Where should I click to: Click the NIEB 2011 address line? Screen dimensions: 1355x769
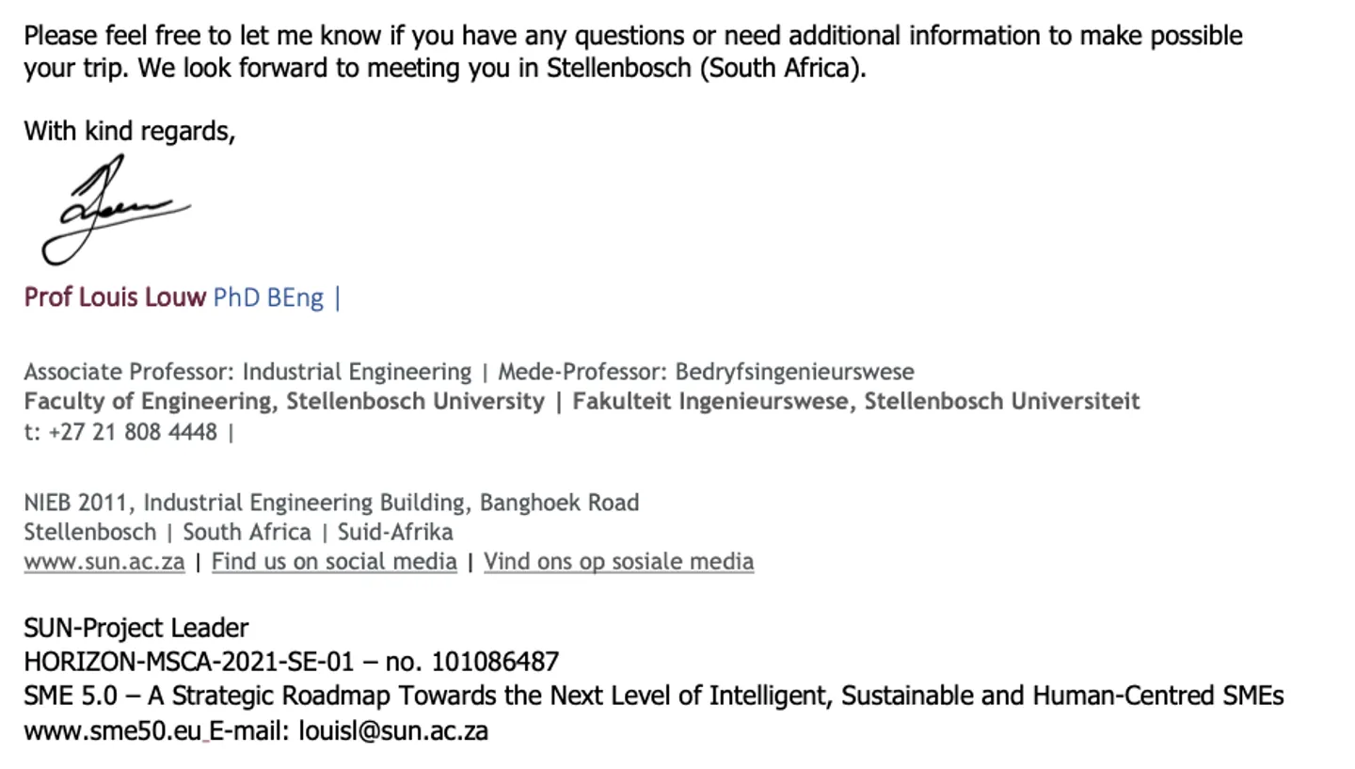pos(331,503)
